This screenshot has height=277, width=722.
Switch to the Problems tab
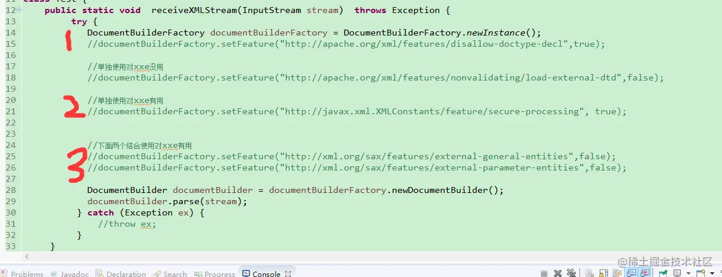[x=23, y=273]
